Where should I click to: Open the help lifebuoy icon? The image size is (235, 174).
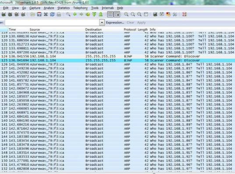pyautogui.click(x=185, y=14)
